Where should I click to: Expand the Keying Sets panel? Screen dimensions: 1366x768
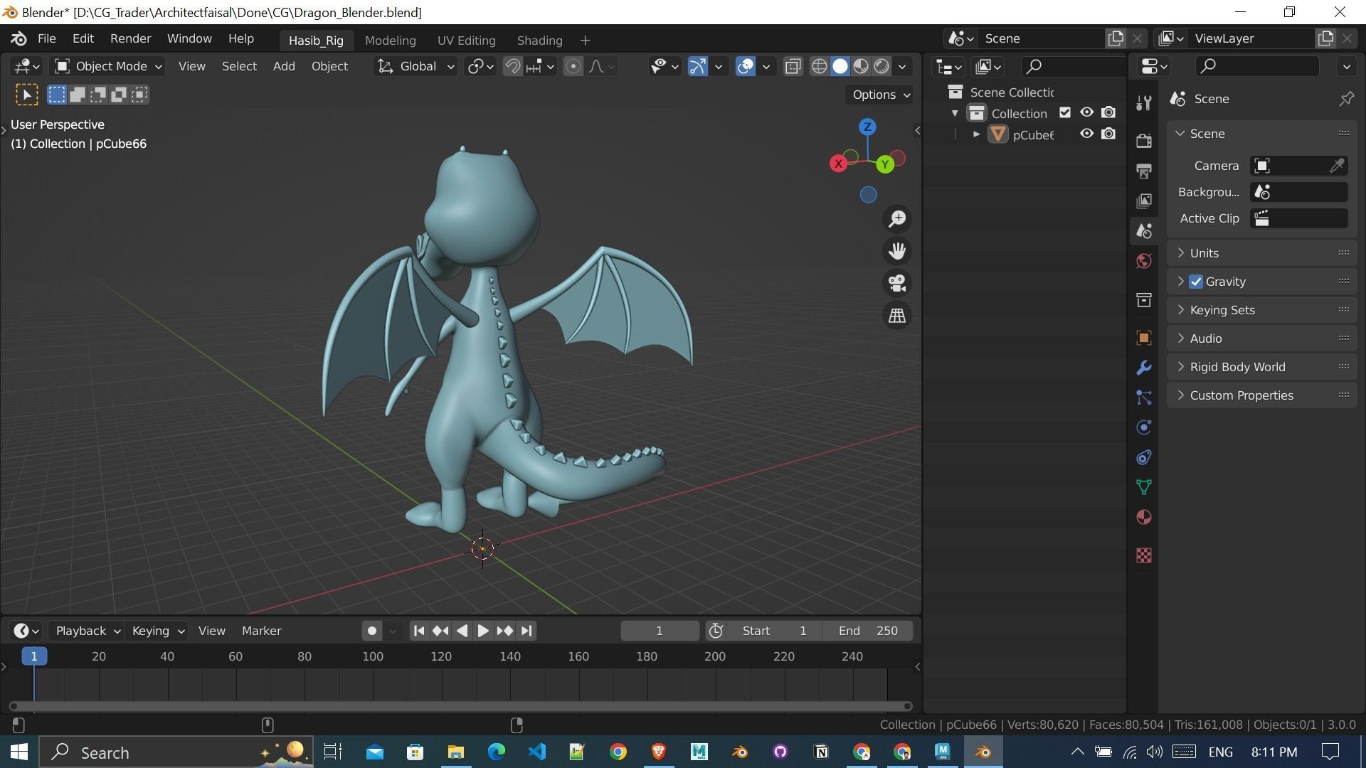tap(1261, 310)
